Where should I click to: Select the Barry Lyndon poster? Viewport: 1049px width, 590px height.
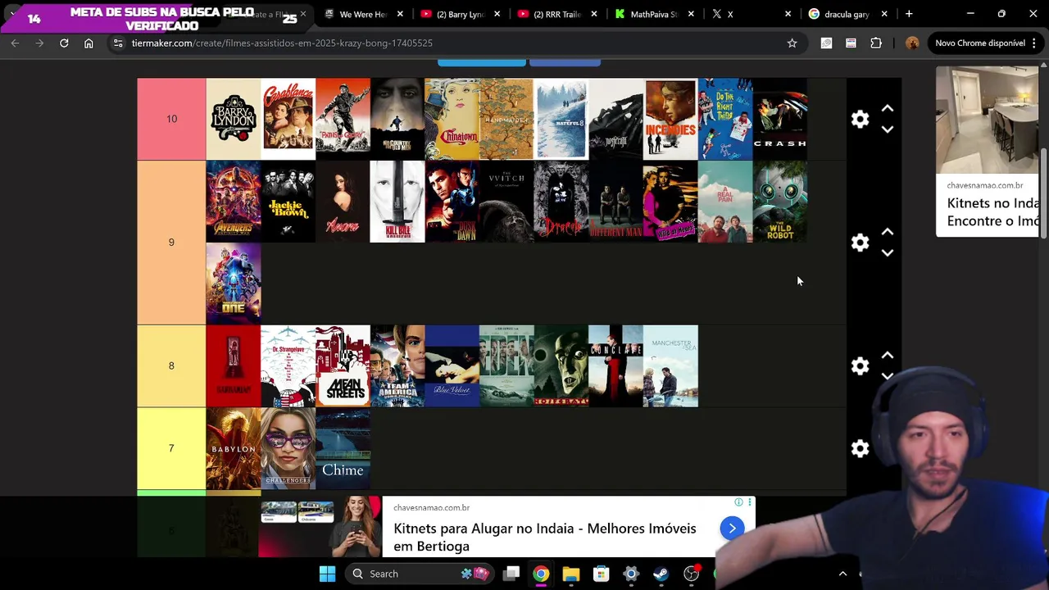pos(234,119)
